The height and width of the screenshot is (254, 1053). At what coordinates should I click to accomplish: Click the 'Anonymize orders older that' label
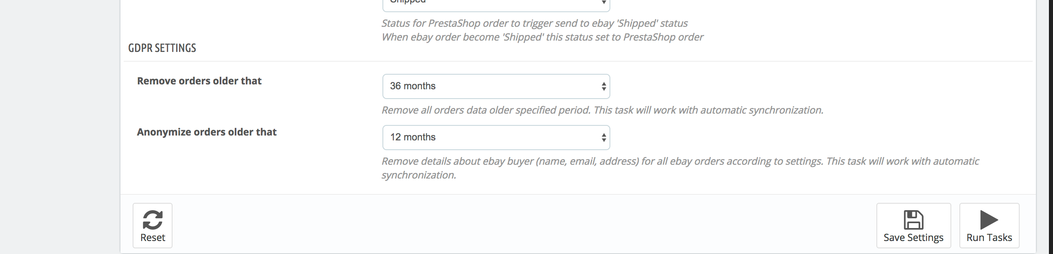coord(206,132)
